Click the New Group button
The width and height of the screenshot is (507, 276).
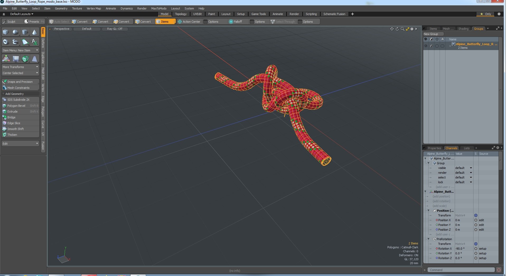[x=433, y=34]
